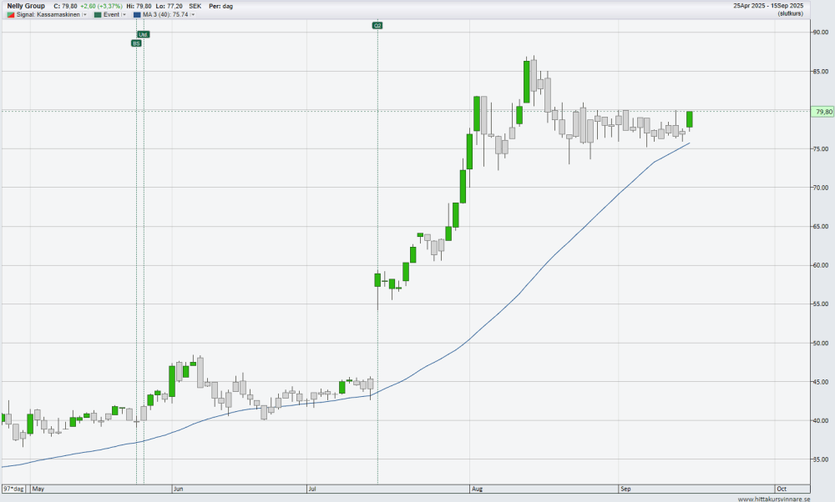Screen dimensions: 835x502
Task: Click the 35.00 price axis label
Action: click(x=820, y=459)
